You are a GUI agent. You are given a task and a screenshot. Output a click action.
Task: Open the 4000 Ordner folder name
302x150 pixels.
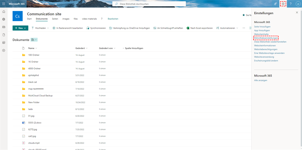click(x=34, y=68)
